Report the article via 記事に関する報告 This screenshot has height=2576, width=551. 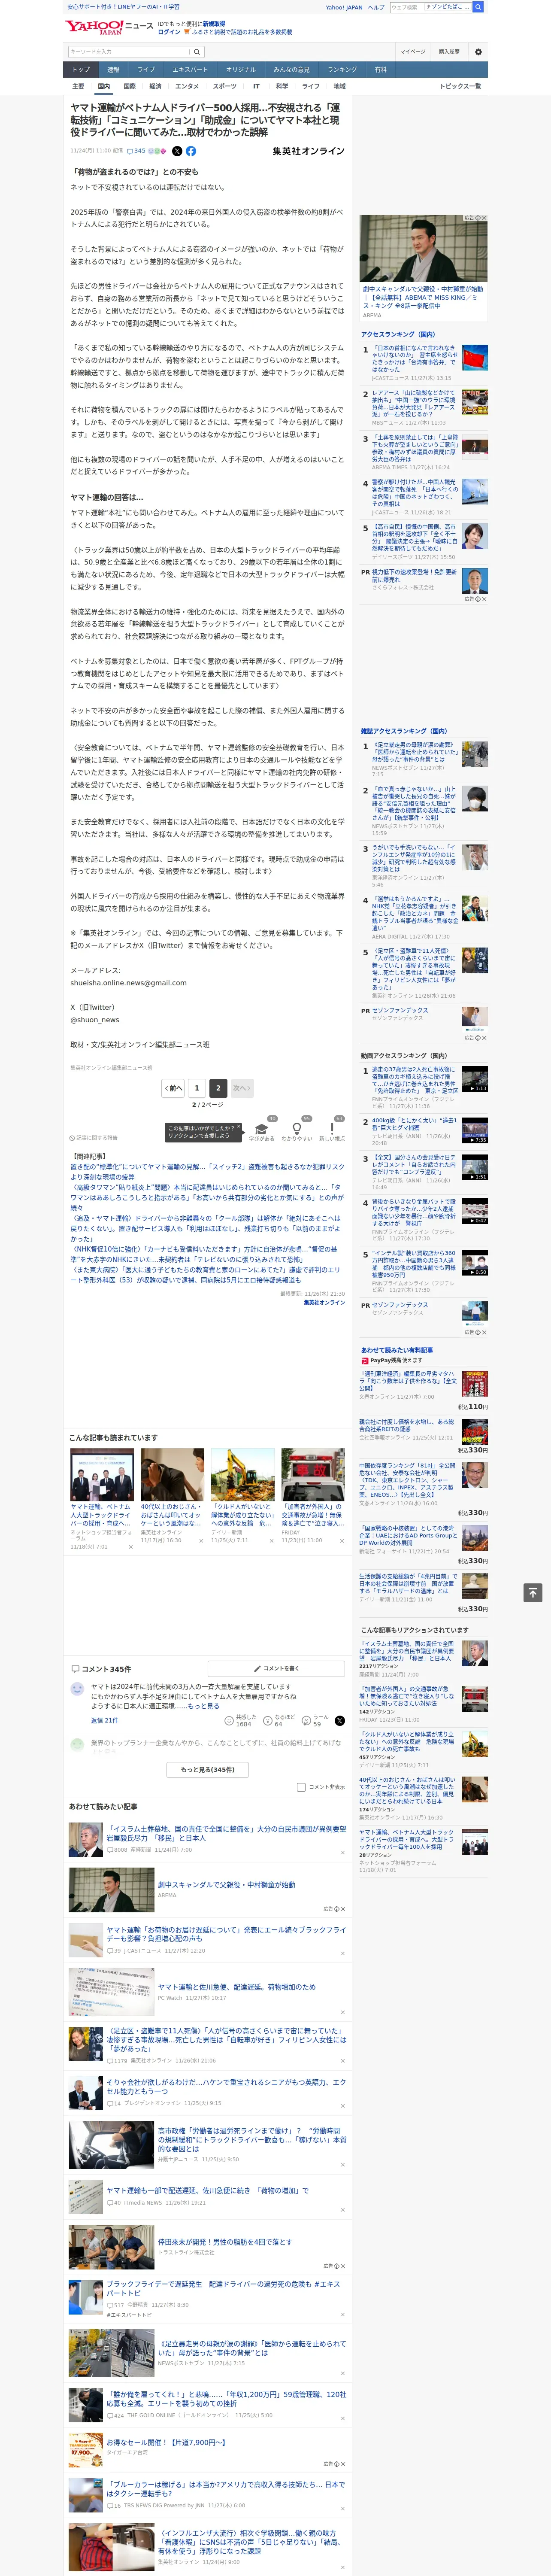coord(94,1138)
